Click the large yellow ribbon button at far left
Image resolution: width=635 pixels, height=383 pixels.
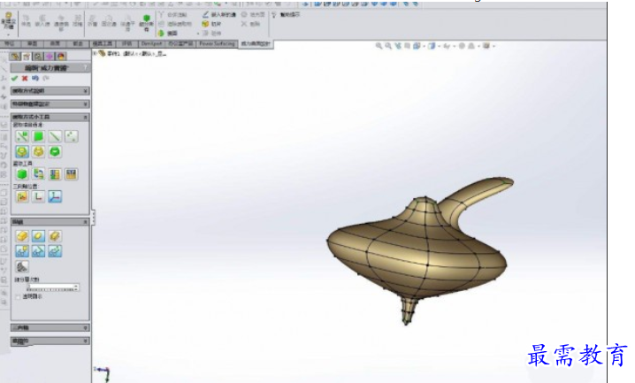click(x=8, y=21)
